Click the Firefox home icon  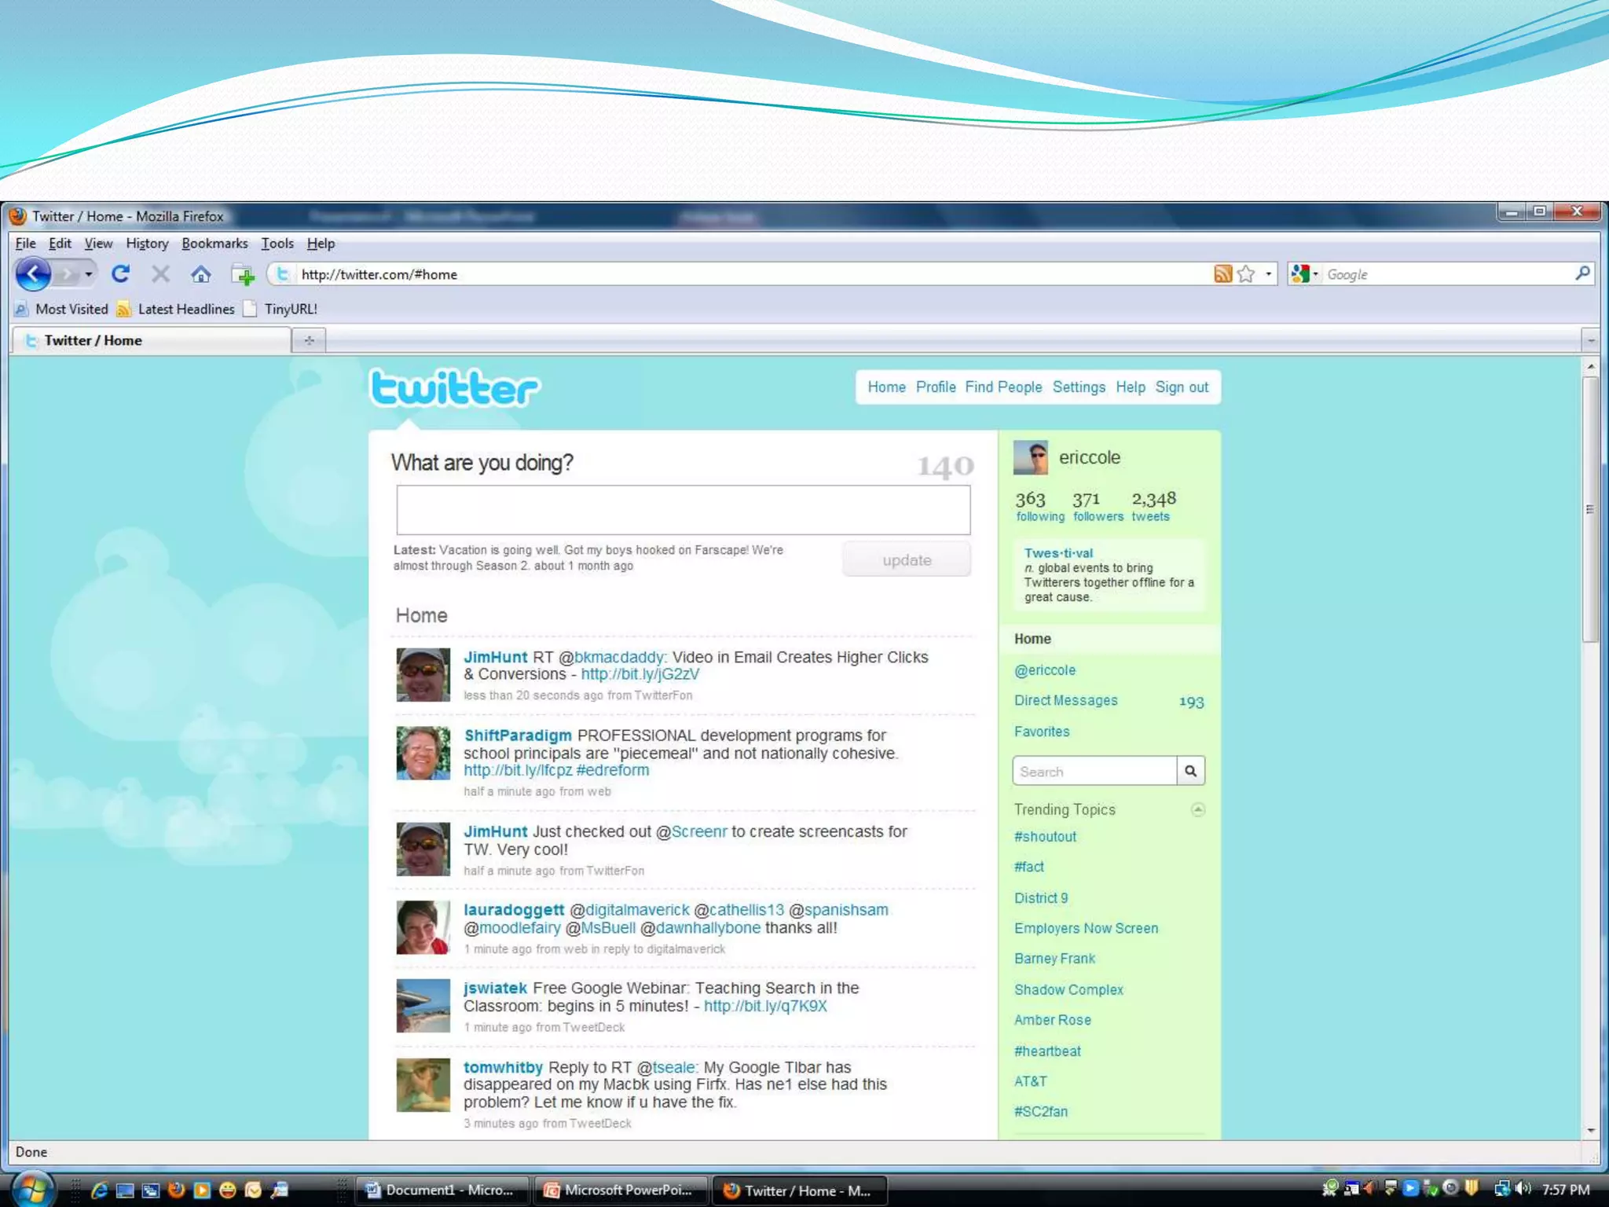[201, 274]
